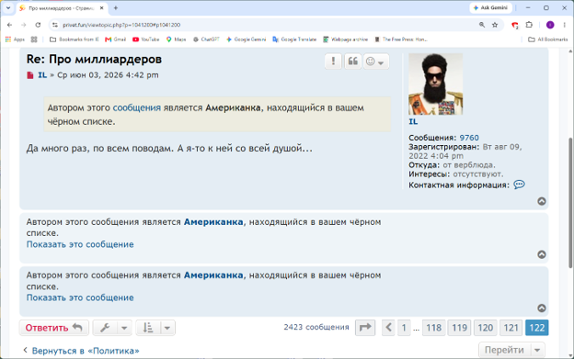The height and width of the screenshot is (359, 574).
Task: Report this post with exclamation icon
Action: [x=333, y=62]
